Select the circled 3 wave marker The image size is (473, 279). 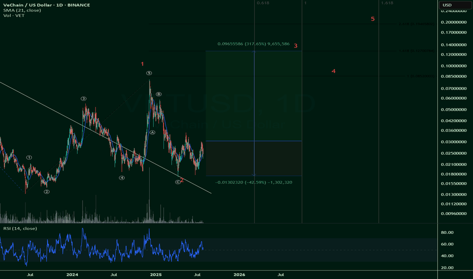[x=84, y=98]
